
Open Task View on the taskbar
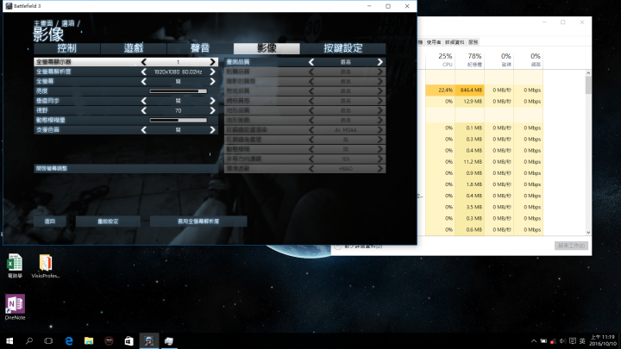point(48,340)
